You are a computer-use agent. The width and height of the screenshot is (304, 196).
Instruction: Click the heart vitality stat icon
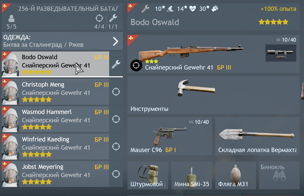click(193, 9)
